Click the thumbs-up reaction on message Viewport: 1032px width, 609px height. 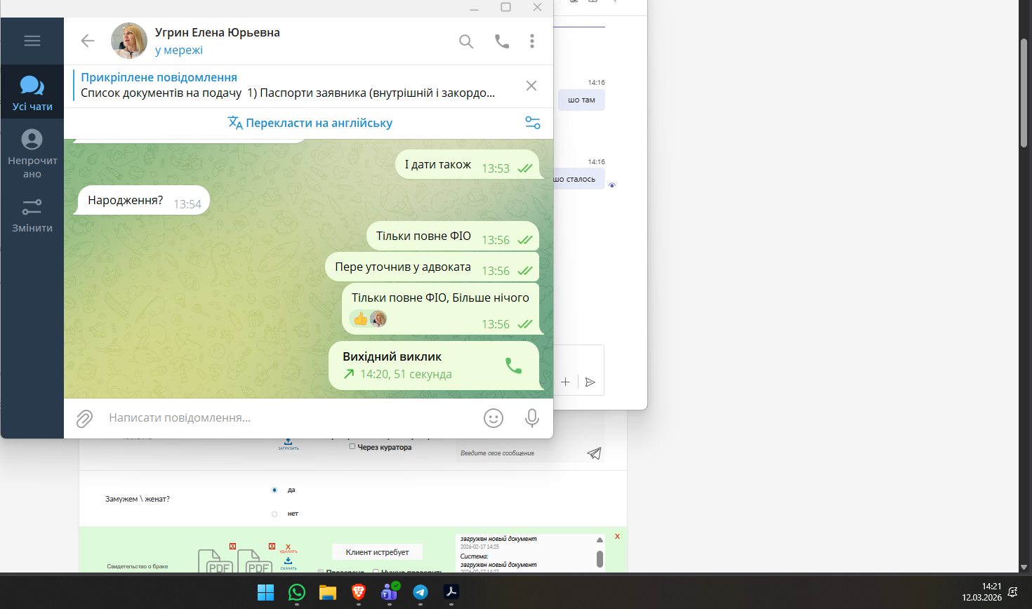click(361, 319)
